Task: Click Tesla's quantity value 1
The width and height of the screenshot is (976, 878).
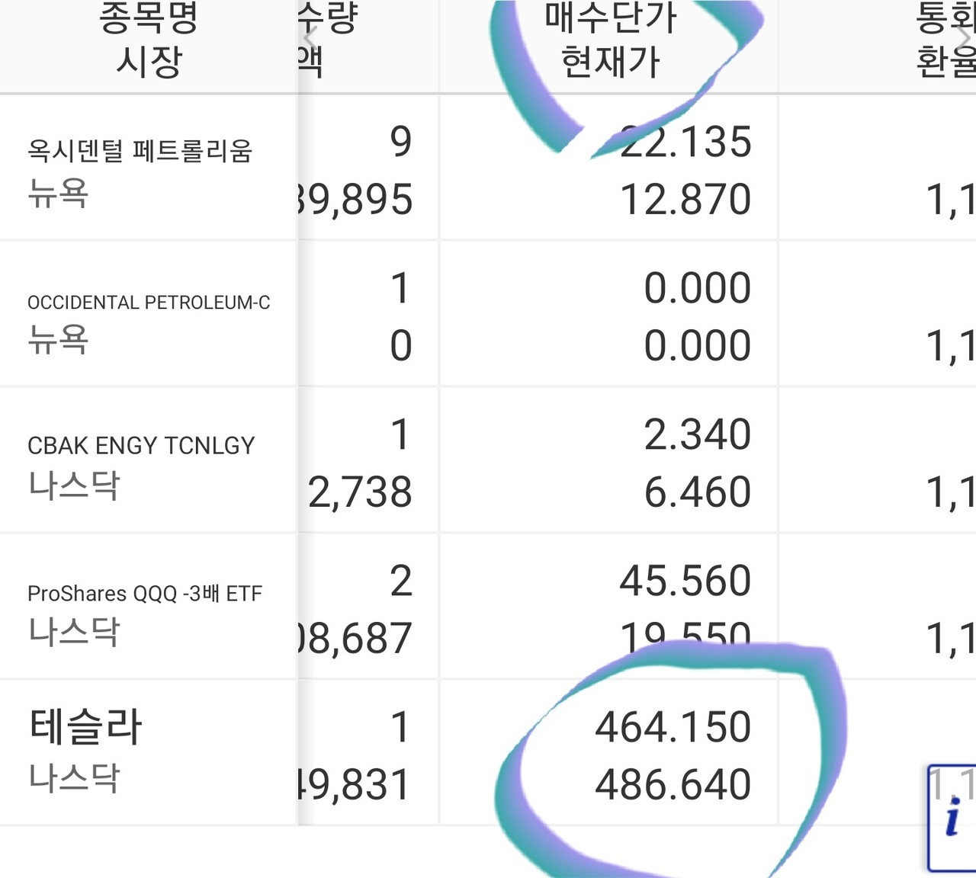Action: [400, 726]
